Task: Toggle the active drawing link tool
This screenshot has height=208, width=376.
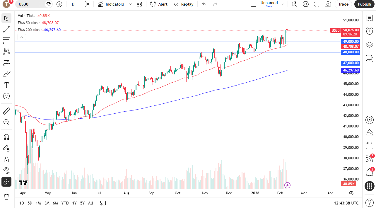Action: click(6, 182)
